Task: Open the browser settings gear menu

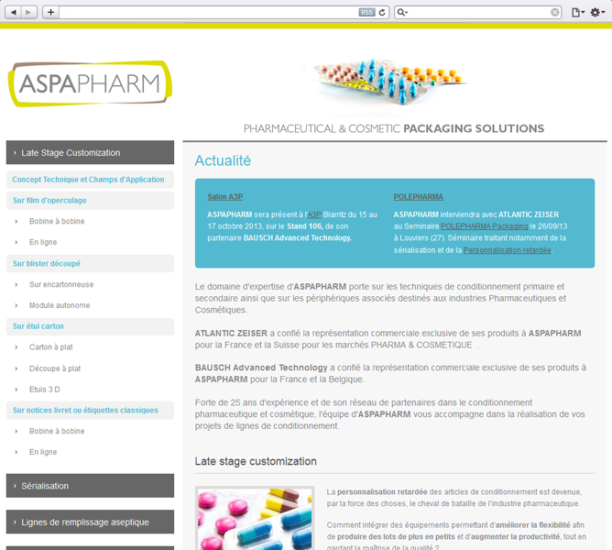Action: (597, 13)
